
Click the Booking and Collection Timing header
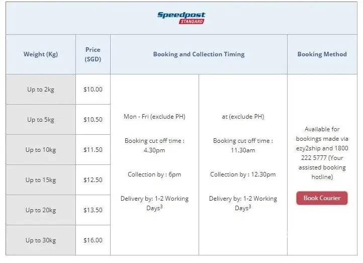coord(199,54)
